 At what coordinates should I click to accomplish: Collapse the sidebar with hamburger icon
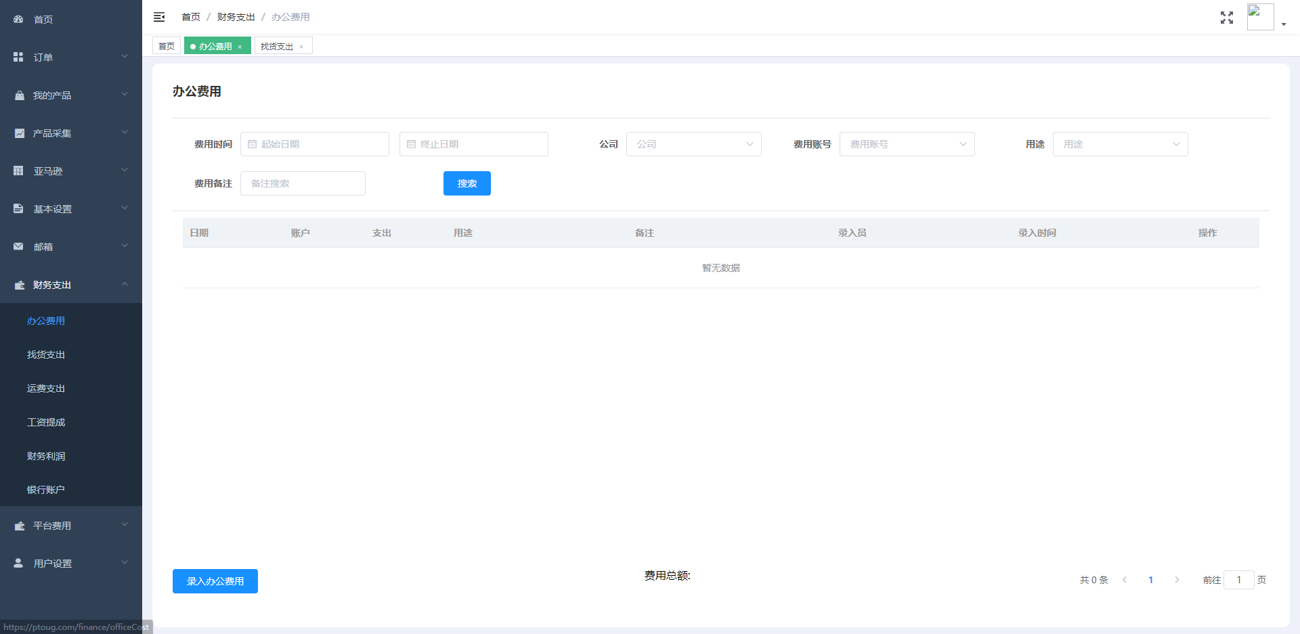click(x=159, y=17)
